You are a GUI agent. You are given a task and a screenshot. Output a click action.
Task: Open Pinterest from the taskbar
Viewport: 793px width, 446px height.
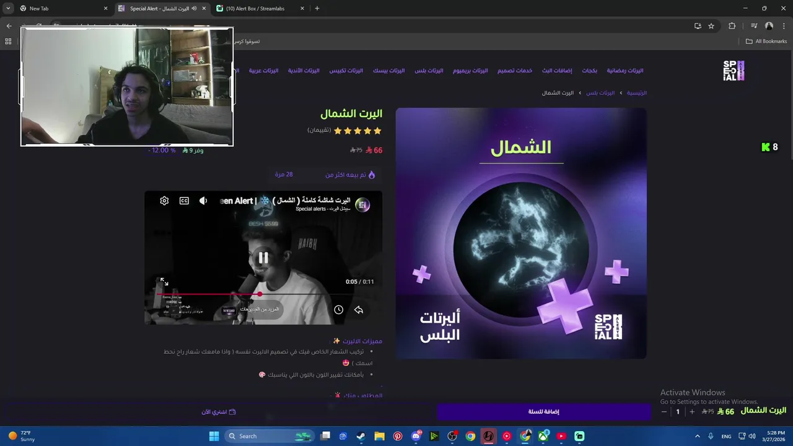point(398,436)
